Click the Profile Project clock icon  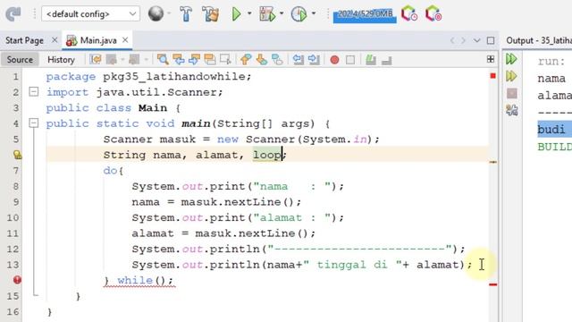(299, 14)
